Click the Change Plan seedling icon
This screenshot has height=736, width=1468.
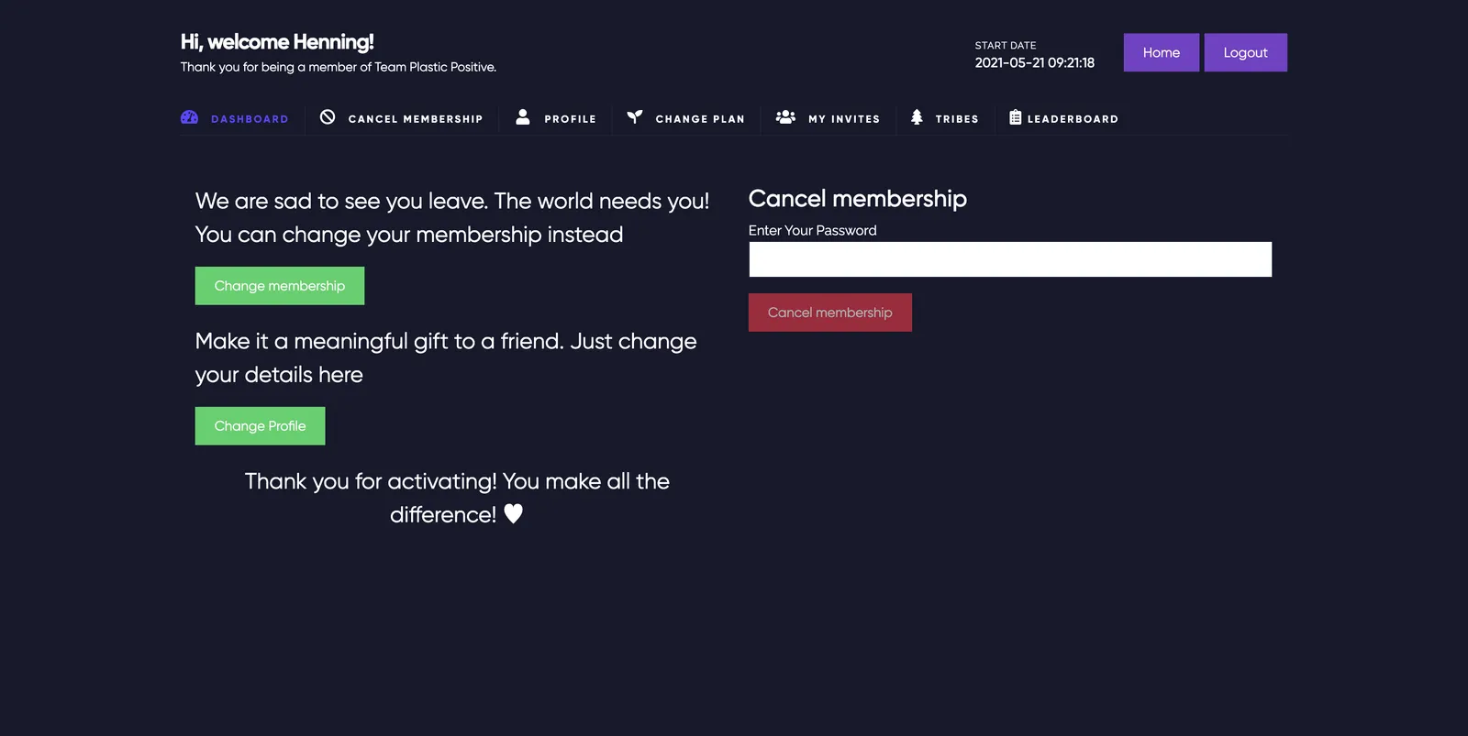[x=635, y=117]
